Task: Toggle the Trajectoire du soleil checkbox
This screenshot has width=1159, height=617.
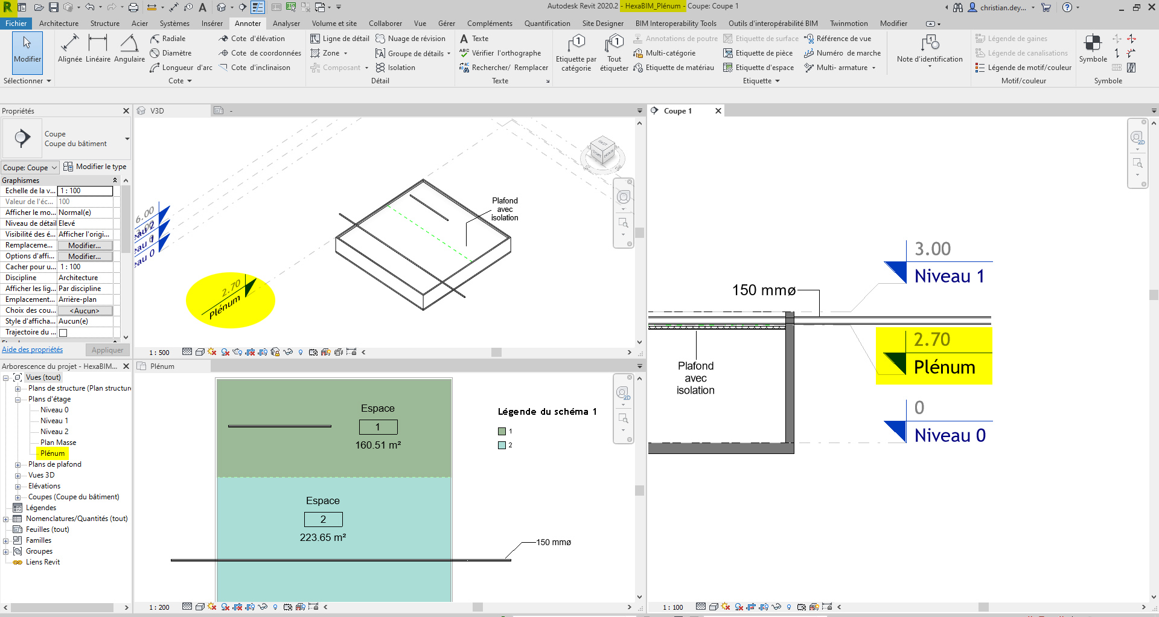Action: click(63, 333)
